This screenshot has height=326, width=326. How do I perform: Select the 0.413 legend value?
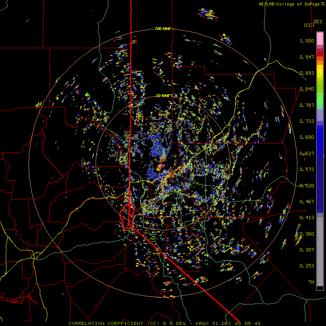click(x=307, y=218)
